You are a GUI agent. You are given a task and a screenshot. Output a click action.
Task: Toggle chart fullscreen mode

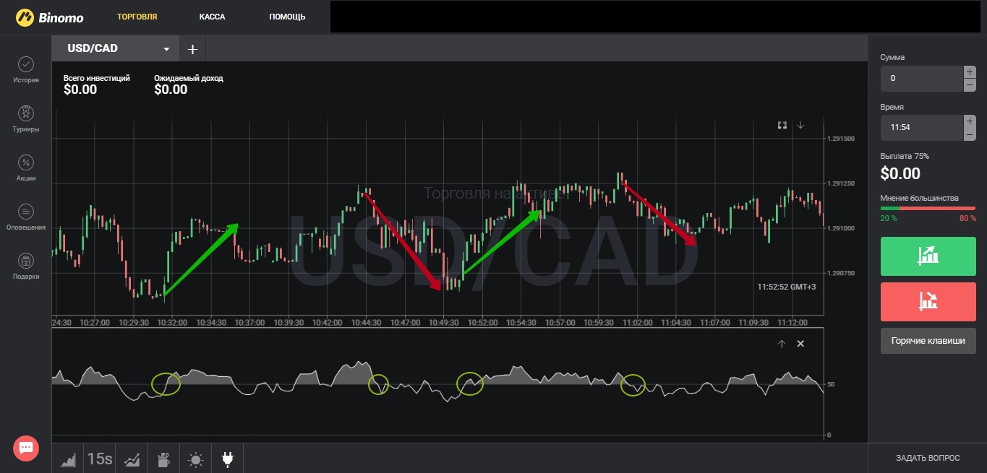782,125
